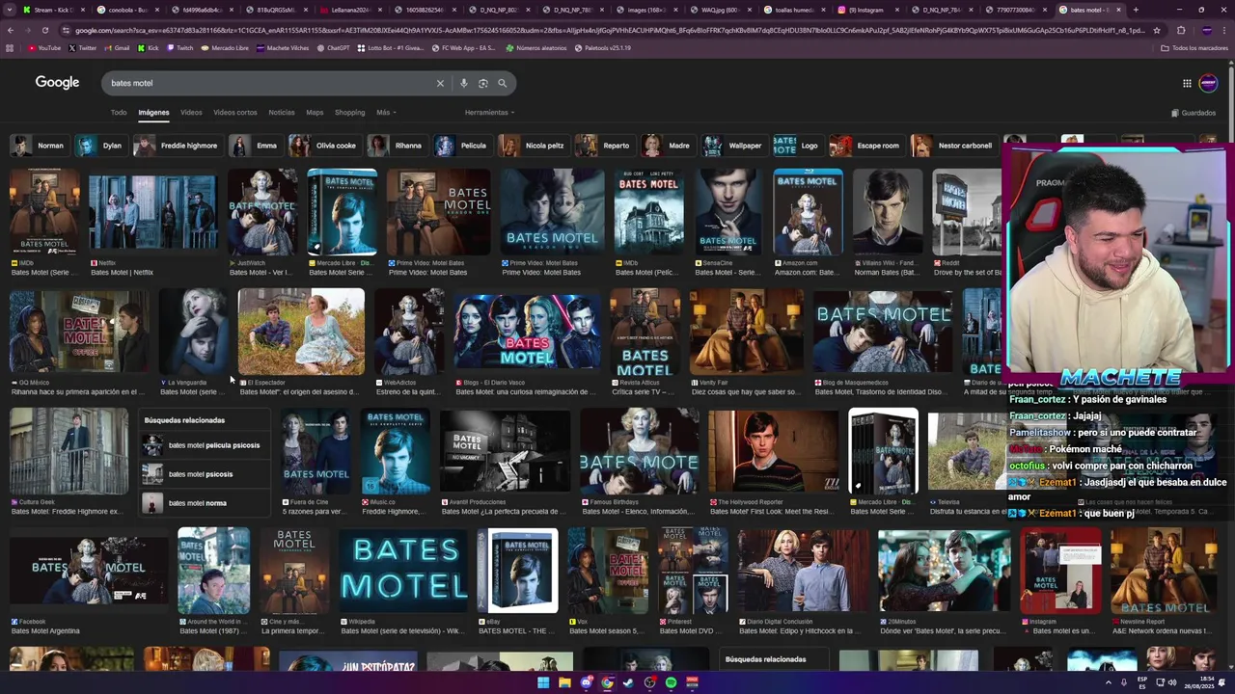Image resolution: width=1235 pixels, height=694 pixels.
Task: Open the YouTube bookmark
Action: (44, 47)
